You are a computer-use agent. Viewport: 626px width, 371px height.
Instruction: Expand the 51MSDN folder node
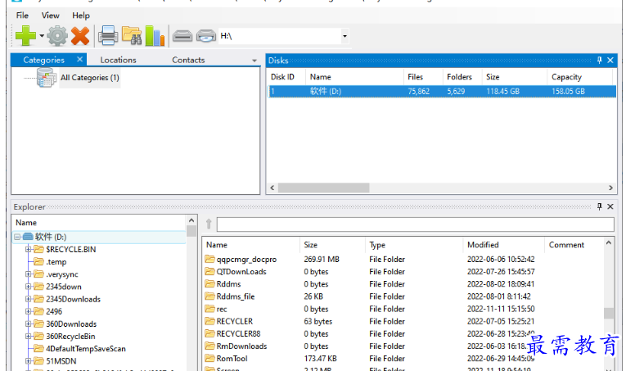tap(29, 360)
